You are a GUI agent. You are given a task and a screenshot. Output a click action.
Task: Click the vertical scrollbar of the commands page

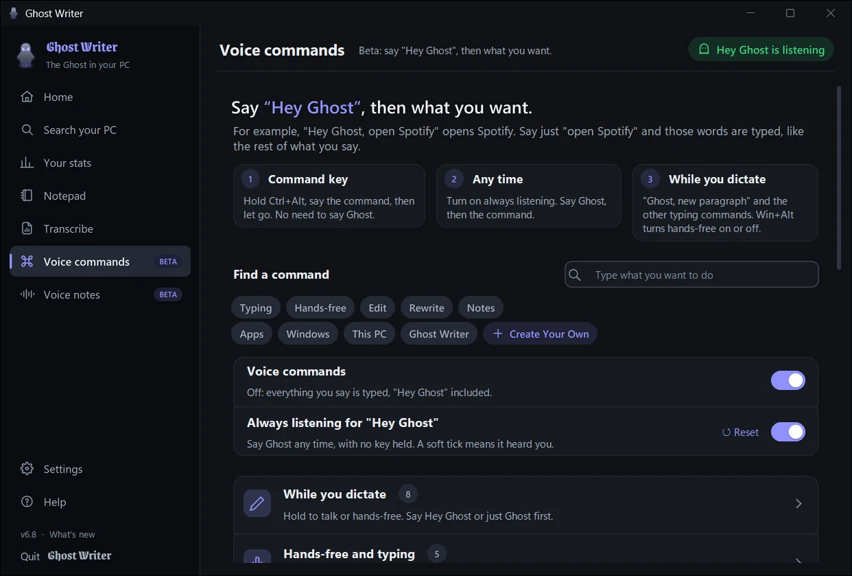click(838, 177)
